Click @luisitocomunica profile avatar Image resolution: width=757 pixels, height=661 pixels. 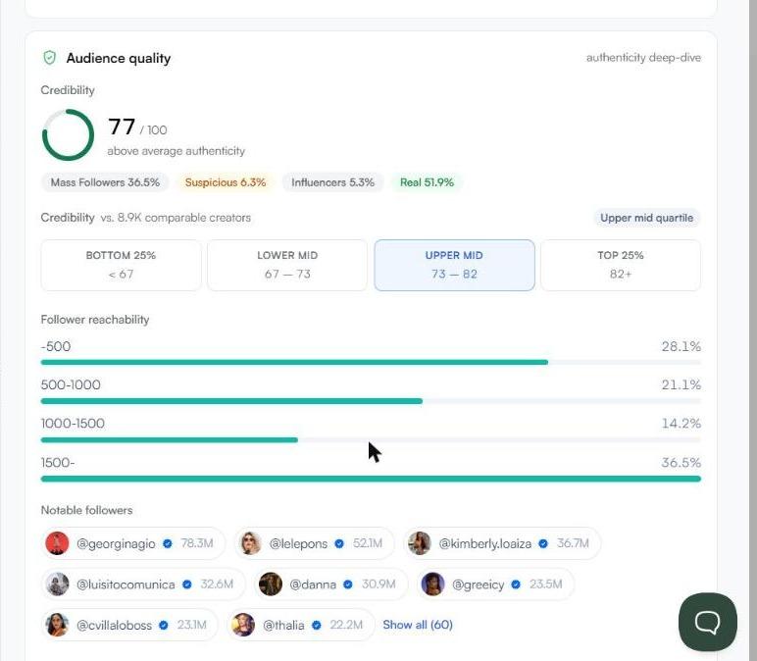point(57,584)
